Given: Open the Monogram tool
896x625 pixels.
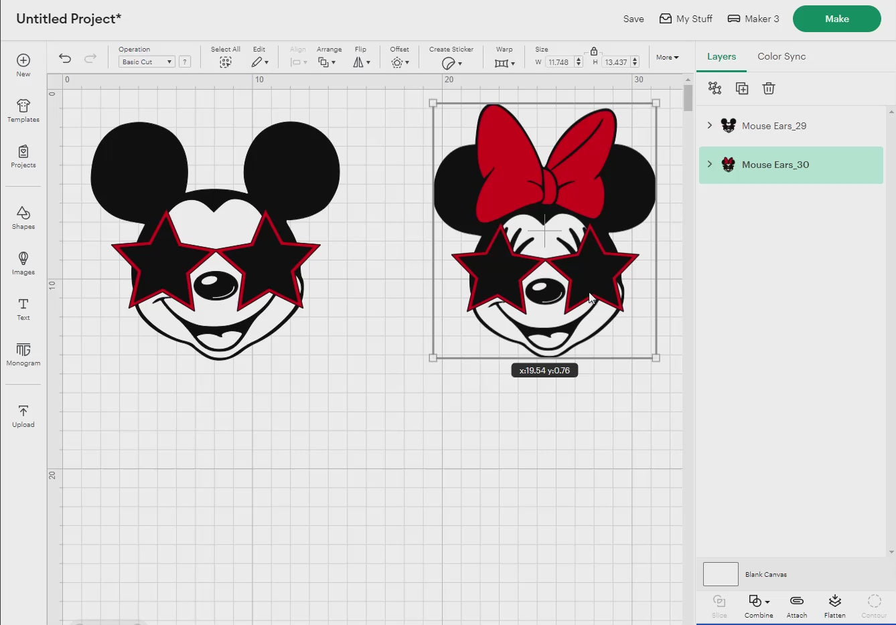Looking at the screenshot, I should (23, 354).
